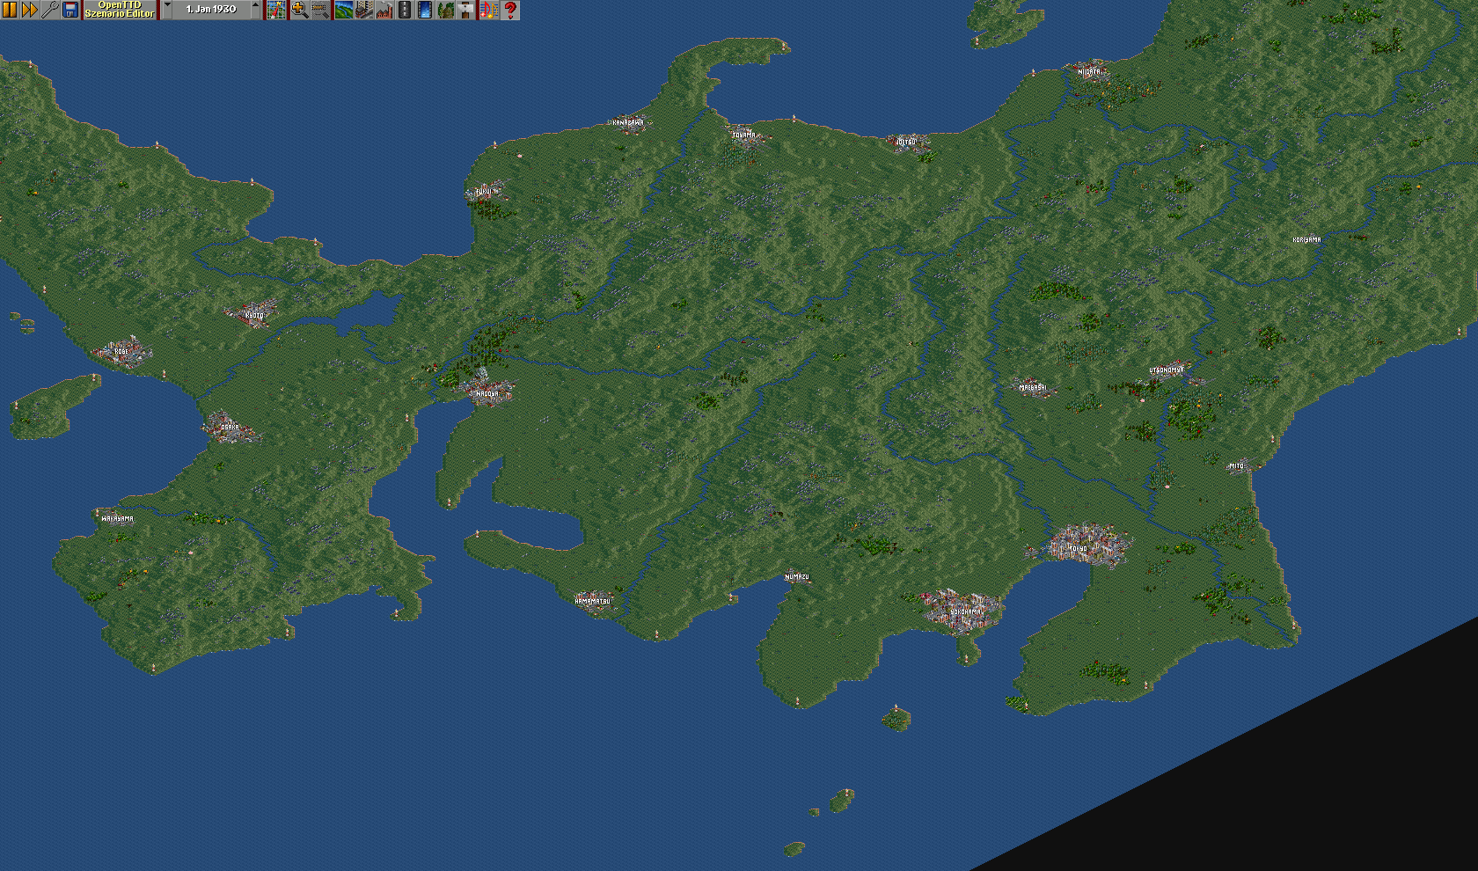Image resolution: width=1478 pixels, height=871 pixels.
Task: Toggle fast forward mode
Action: (30, 10)
